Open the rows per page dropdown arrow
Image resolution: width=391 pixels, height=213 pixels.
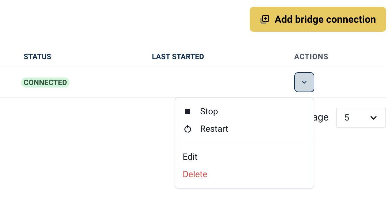(x=373, y=118)
